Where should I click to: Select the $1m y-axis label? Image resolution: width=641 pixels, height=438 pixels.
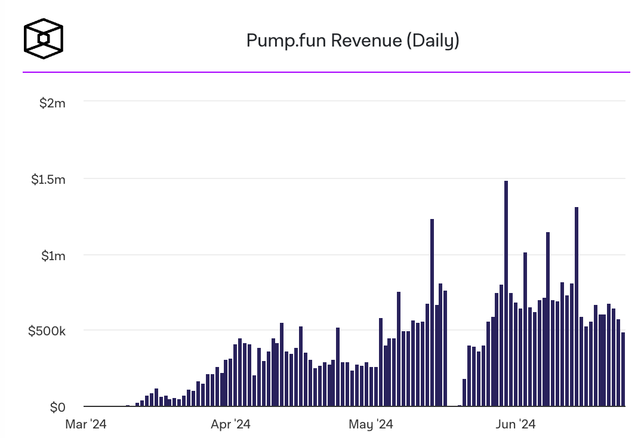click(52, 255)
